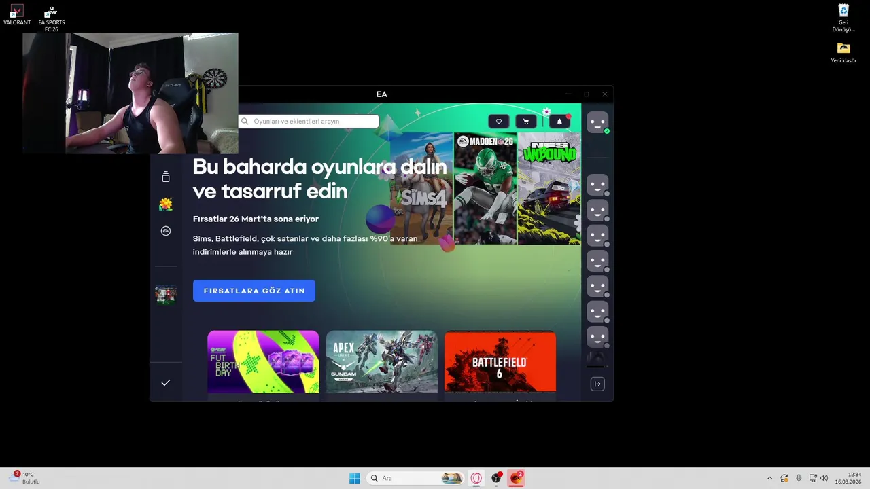Click your own avatar with green status dot
Viewport: 870px width, 489px height.
point(597,122)
